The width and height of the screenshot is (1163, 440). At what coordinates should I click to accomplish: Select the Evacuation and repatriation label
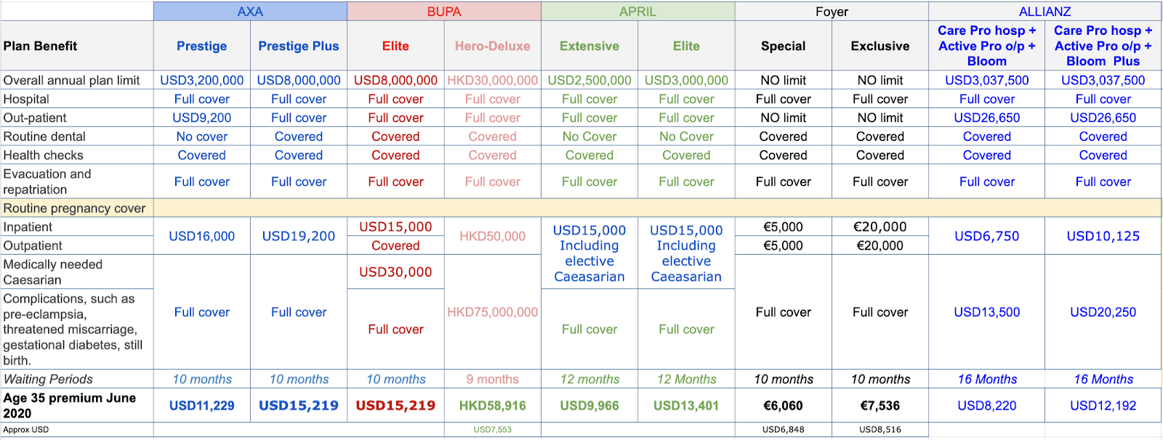click(x=77, y=182)
